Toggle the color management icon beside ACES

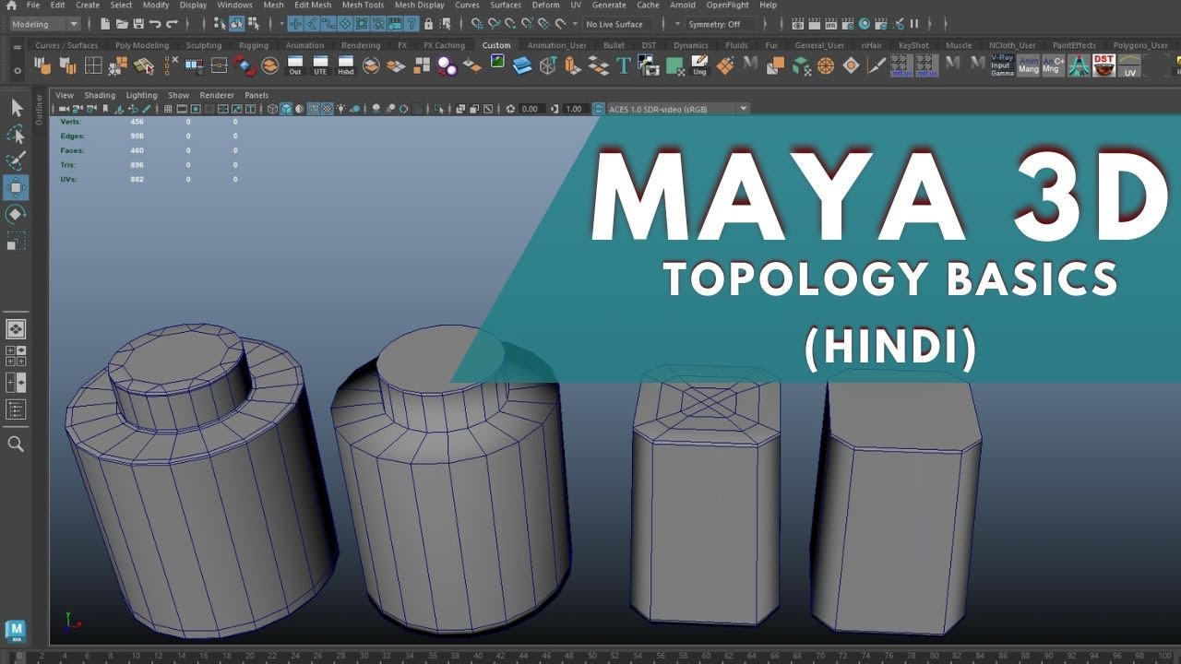pyautogui.click(x=598, y=109)
